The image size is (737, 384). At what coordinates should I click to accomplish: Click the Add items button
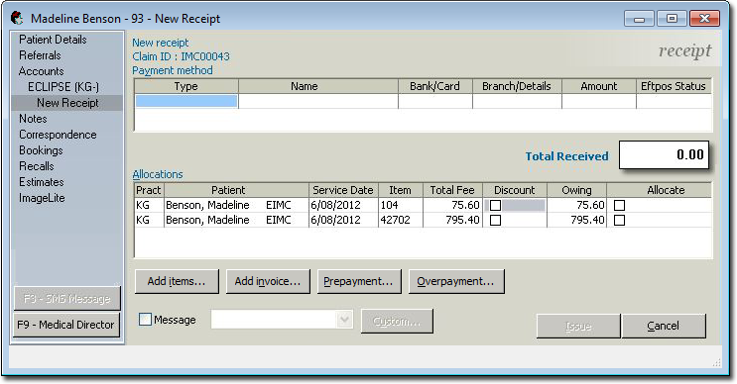tap(177, 281)
